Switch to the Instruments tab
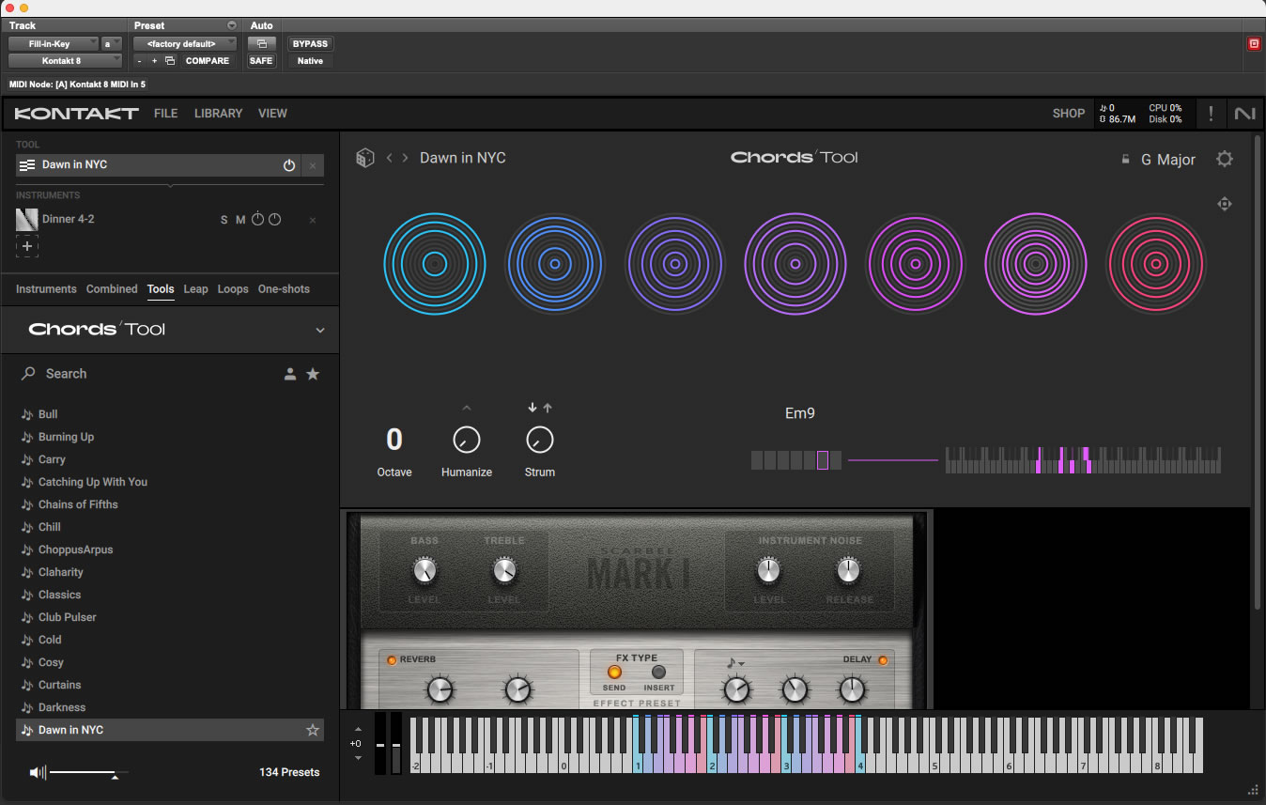Viewport: 1266px width, 805px height. pos(46,289)
